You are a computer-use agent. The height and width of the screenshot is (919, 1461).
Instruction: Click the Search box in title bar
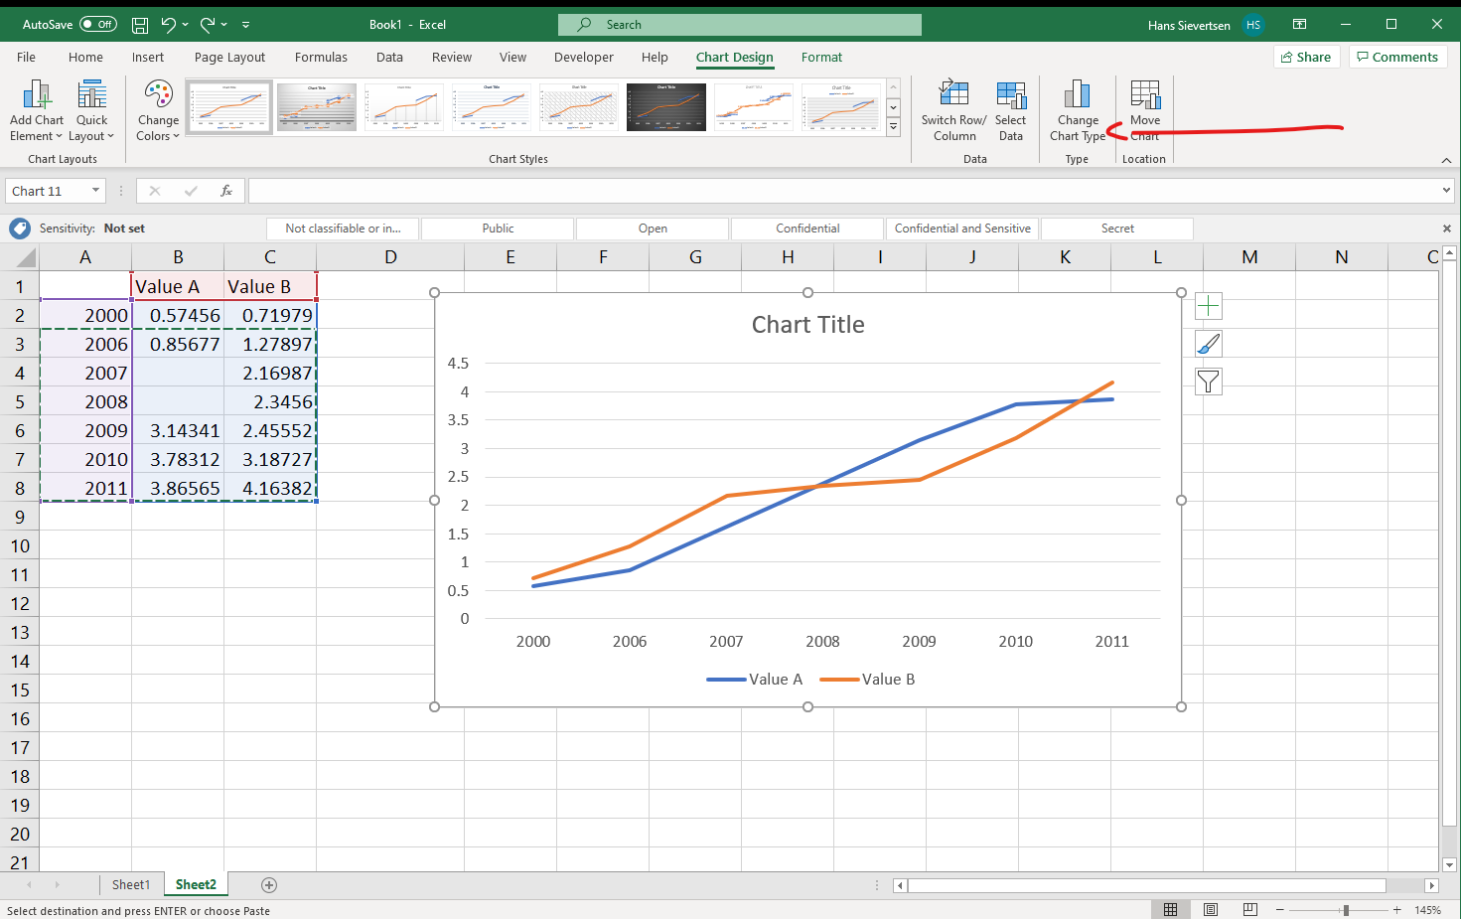739,25
